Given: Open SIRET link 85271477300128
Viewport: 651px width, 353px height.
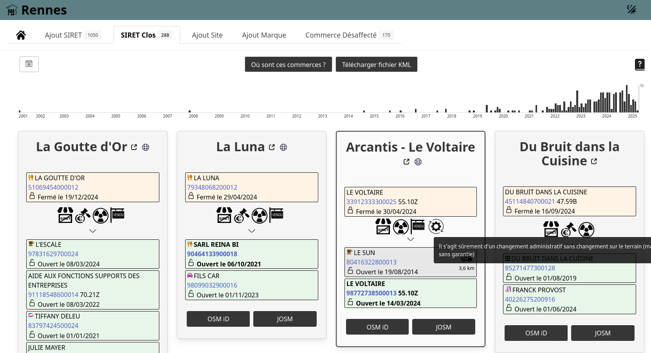Looking at the screenshot, I should click(x=530, y=268).
